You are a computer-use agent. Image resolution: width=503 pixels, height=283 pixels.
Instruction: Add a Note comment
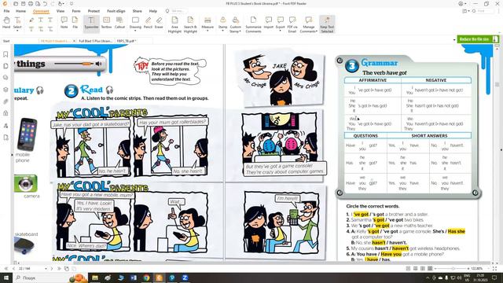(x=64, y=23)
